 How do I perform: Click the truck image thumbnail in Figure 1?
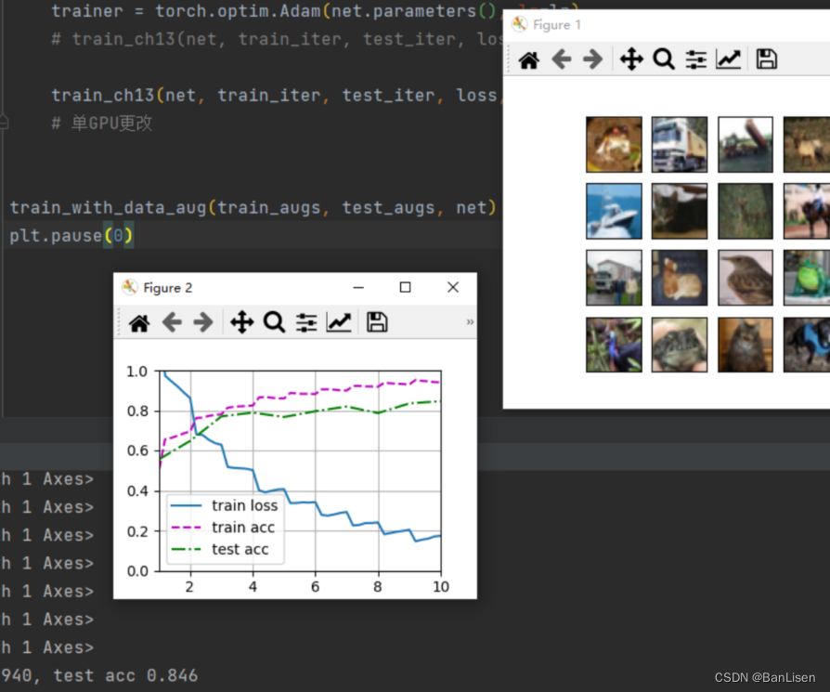pyautogui.click(x=679, y=144)
